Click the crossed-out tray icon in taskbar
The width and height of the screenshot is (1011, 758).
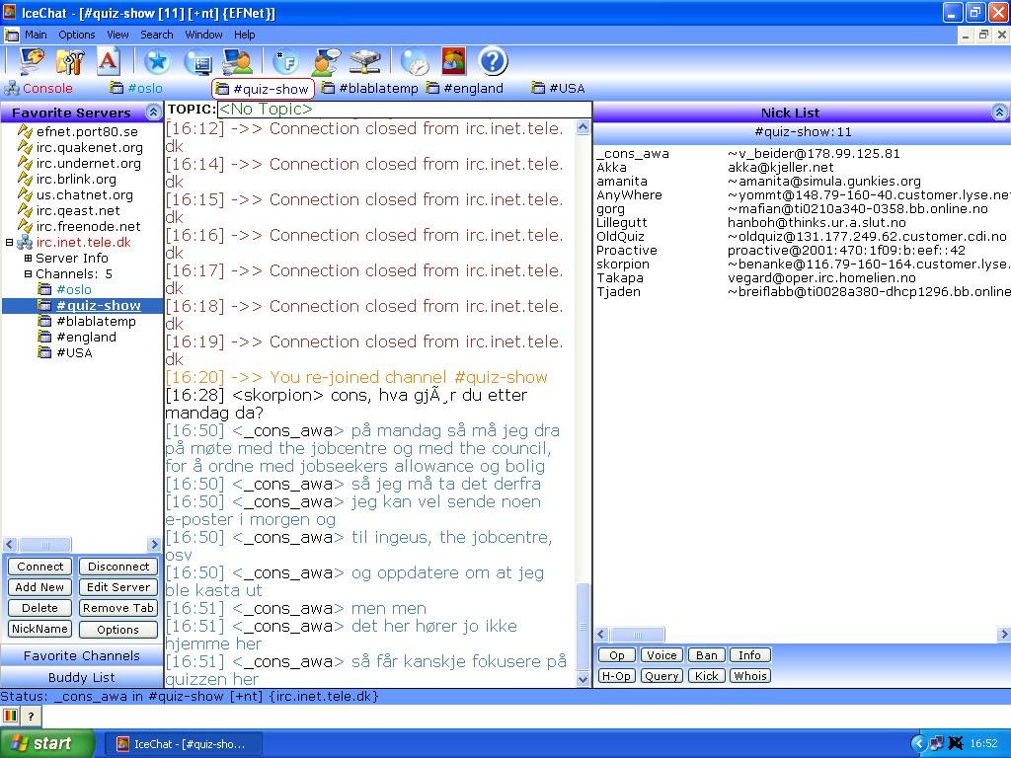coord(956,743)
